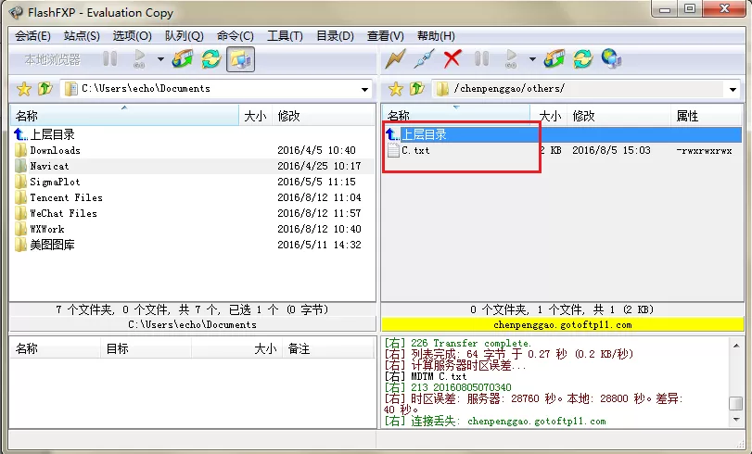Select the C.txt remote file

click(x=415, y=150)
